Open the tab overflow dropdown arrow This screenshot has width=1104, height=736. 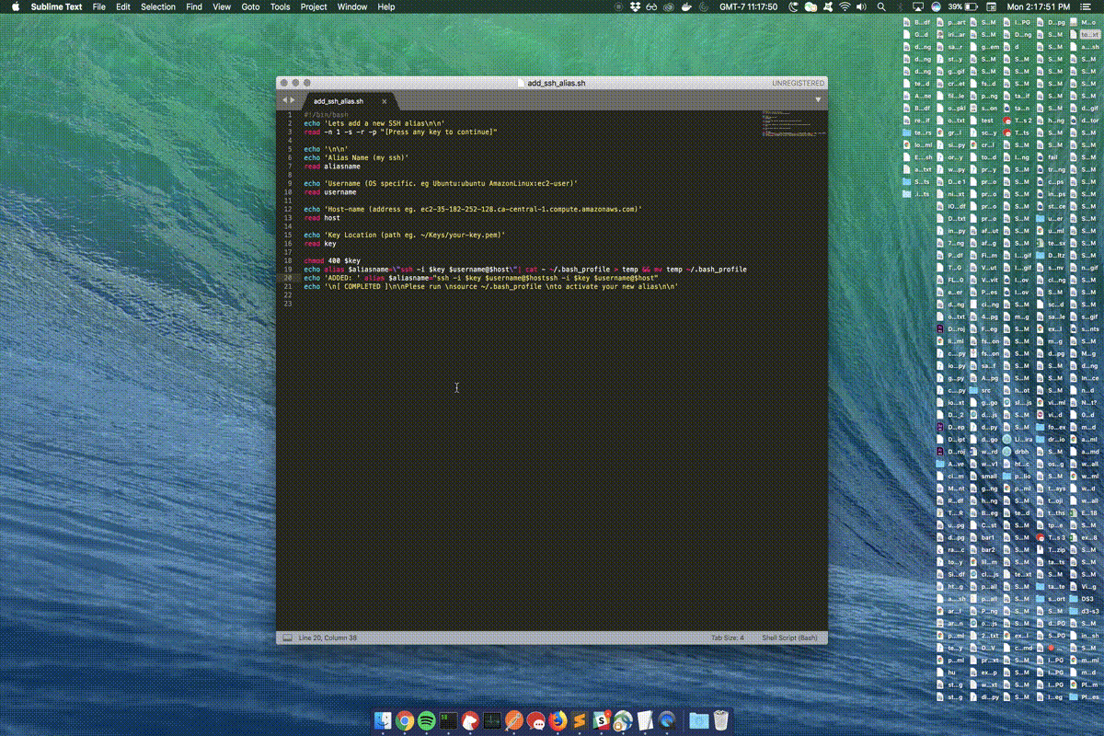click(x=818, y=98)
